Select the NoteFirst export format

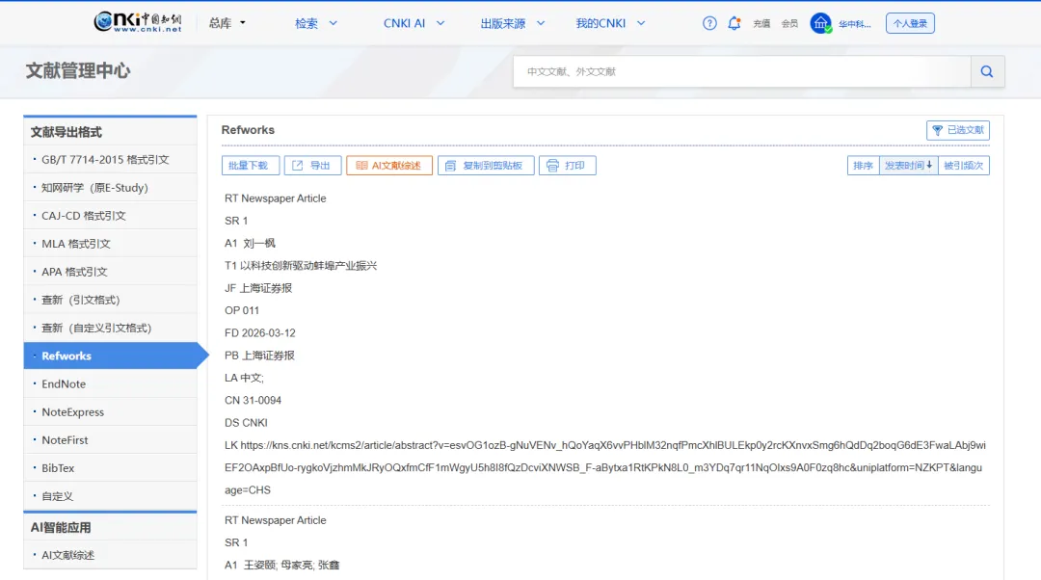click(x=110, y=439)
